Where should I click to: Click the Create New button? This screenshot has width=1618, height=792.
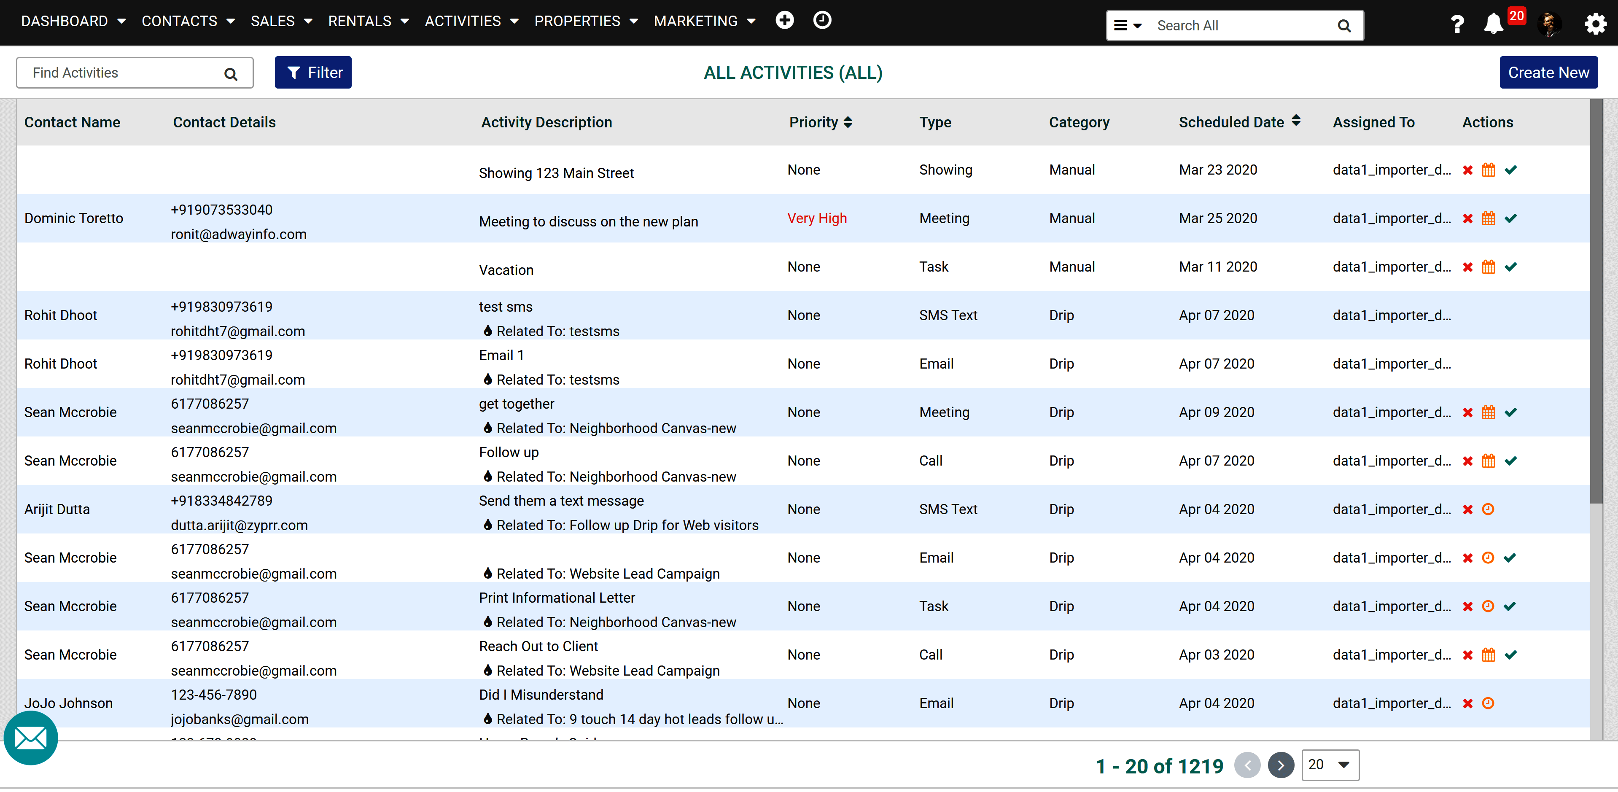[x=1549, y=72]
